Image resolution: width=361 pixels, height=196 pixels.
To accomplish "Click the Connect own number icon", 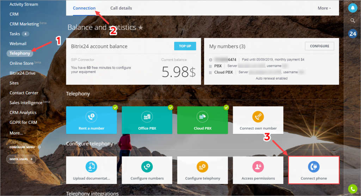I will coord(258,117).
